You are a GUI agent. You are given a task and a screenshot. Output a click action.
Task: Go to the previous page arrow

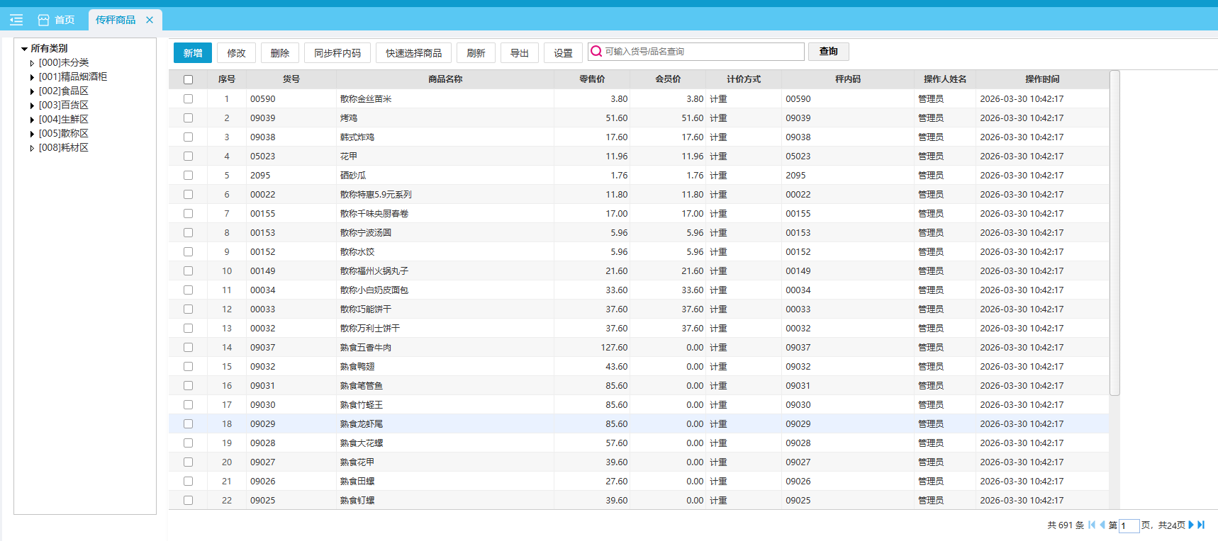pos(1102,525)
